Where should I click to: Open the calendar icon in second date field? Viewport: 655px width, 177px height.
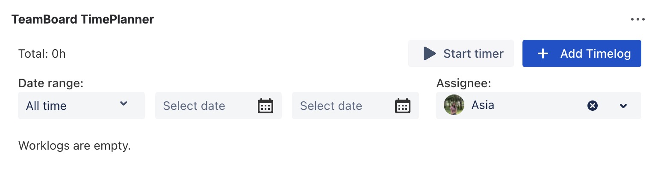tap(402, 106)
